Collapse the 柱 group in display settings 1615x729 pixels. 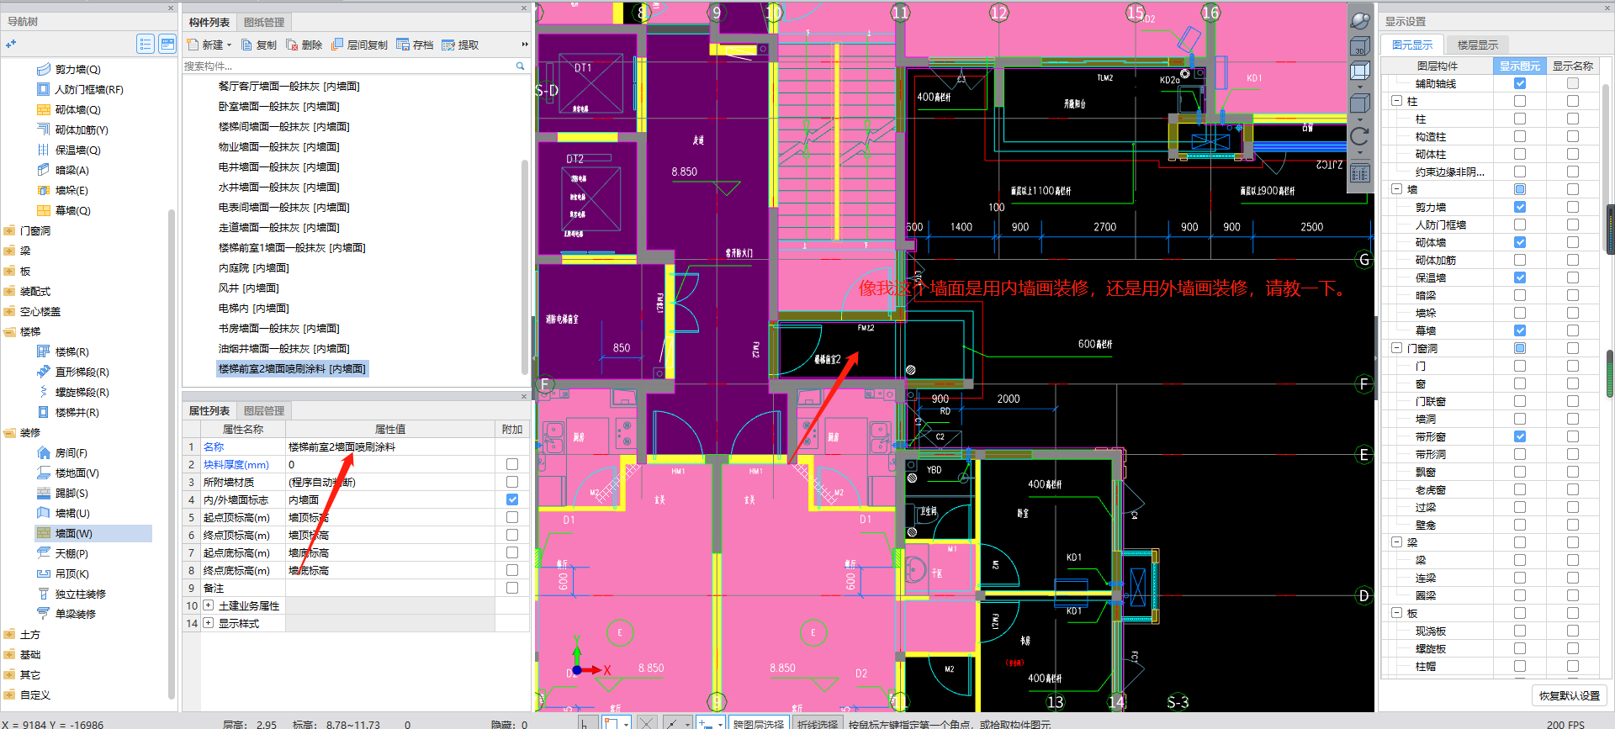coord(1396,101)
